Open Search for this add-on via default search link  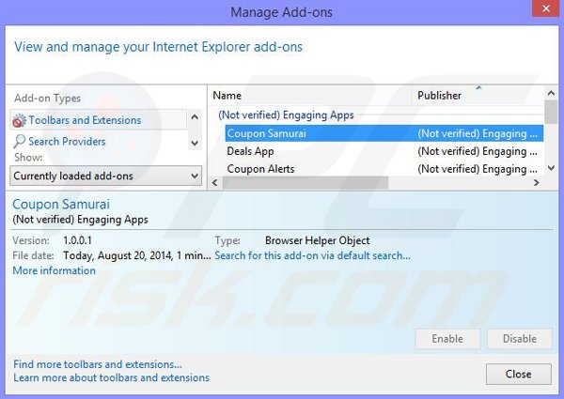(312, 255)
